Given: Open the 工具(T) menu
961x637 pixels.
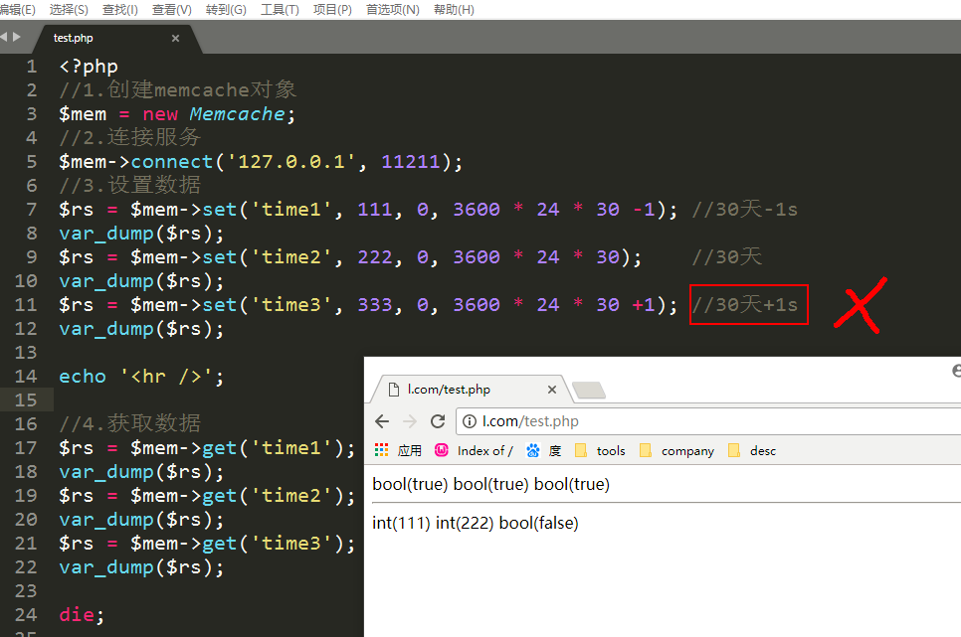Looking at the screenshot, I should click(x=280, y=9).
